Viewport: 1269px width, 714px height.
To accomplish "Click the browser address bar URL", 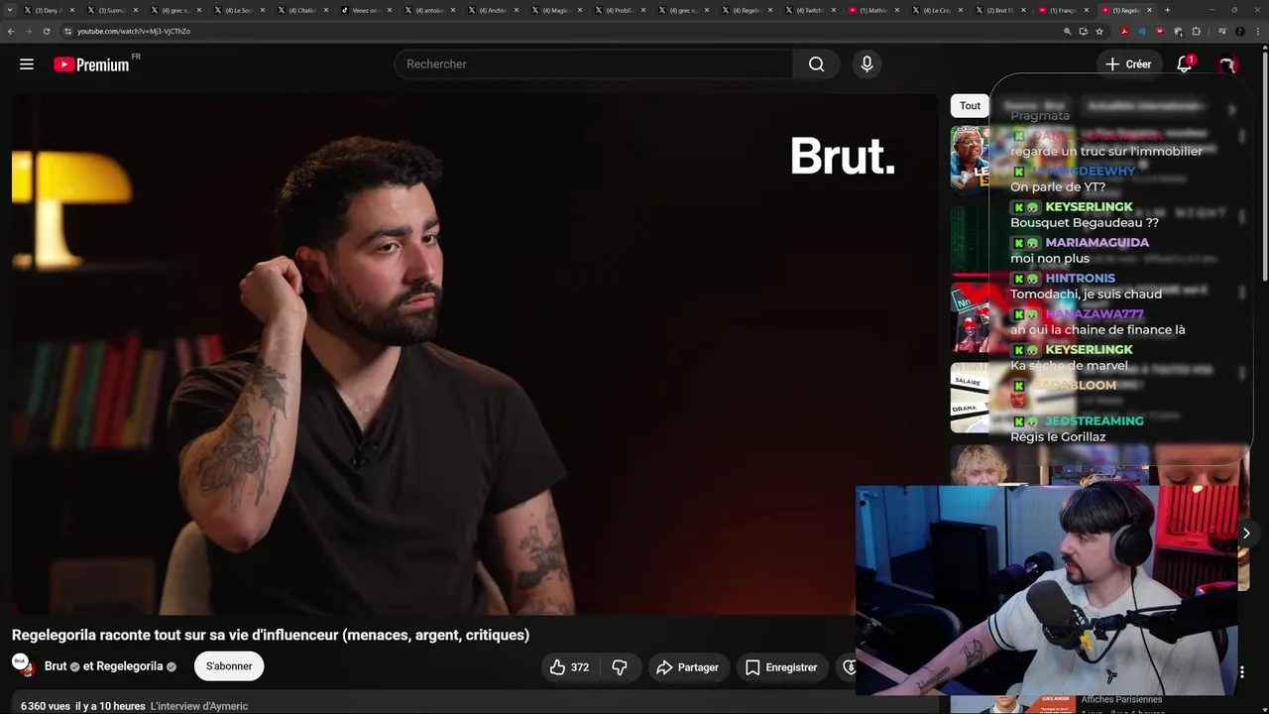I will tap(134, 31).
